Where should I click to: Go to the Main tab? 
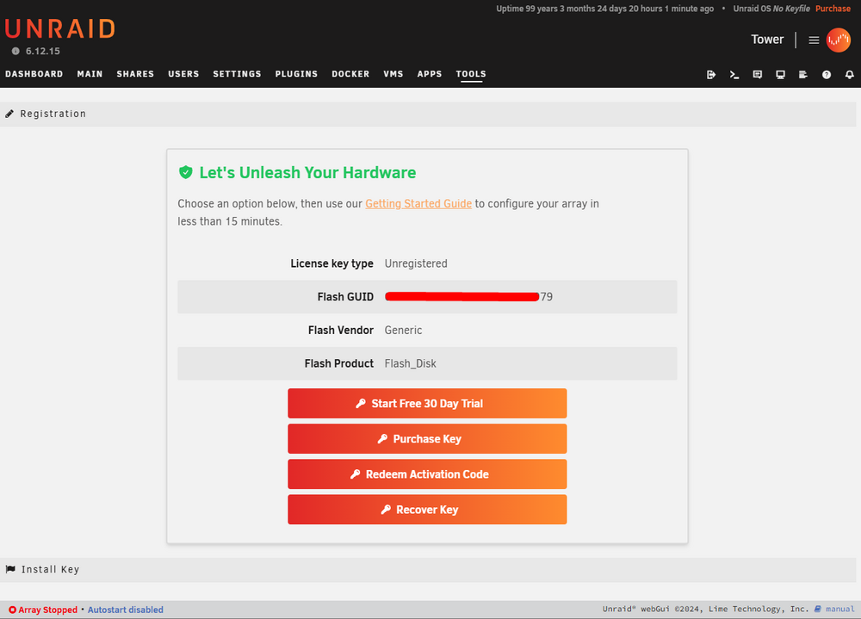(90, 74)
